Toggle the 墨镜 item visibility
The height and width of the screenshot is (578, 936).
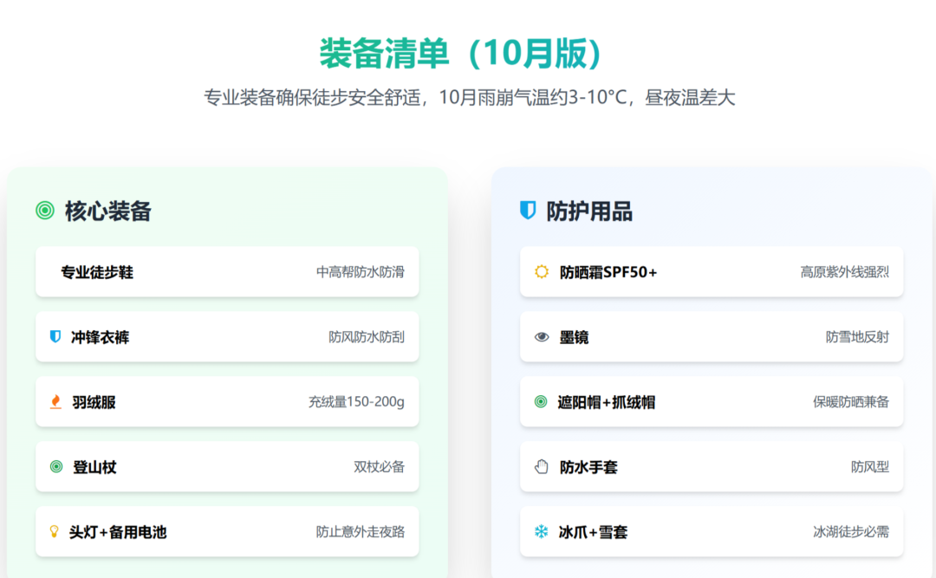tap(711, 336)
